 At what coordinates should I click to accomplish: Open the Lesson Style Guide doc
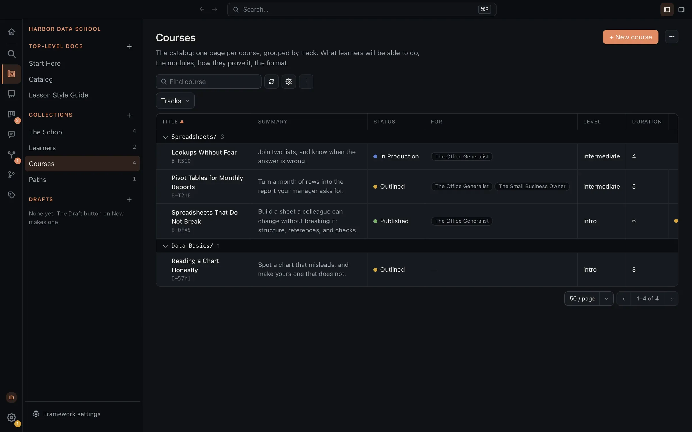[59, 95]
